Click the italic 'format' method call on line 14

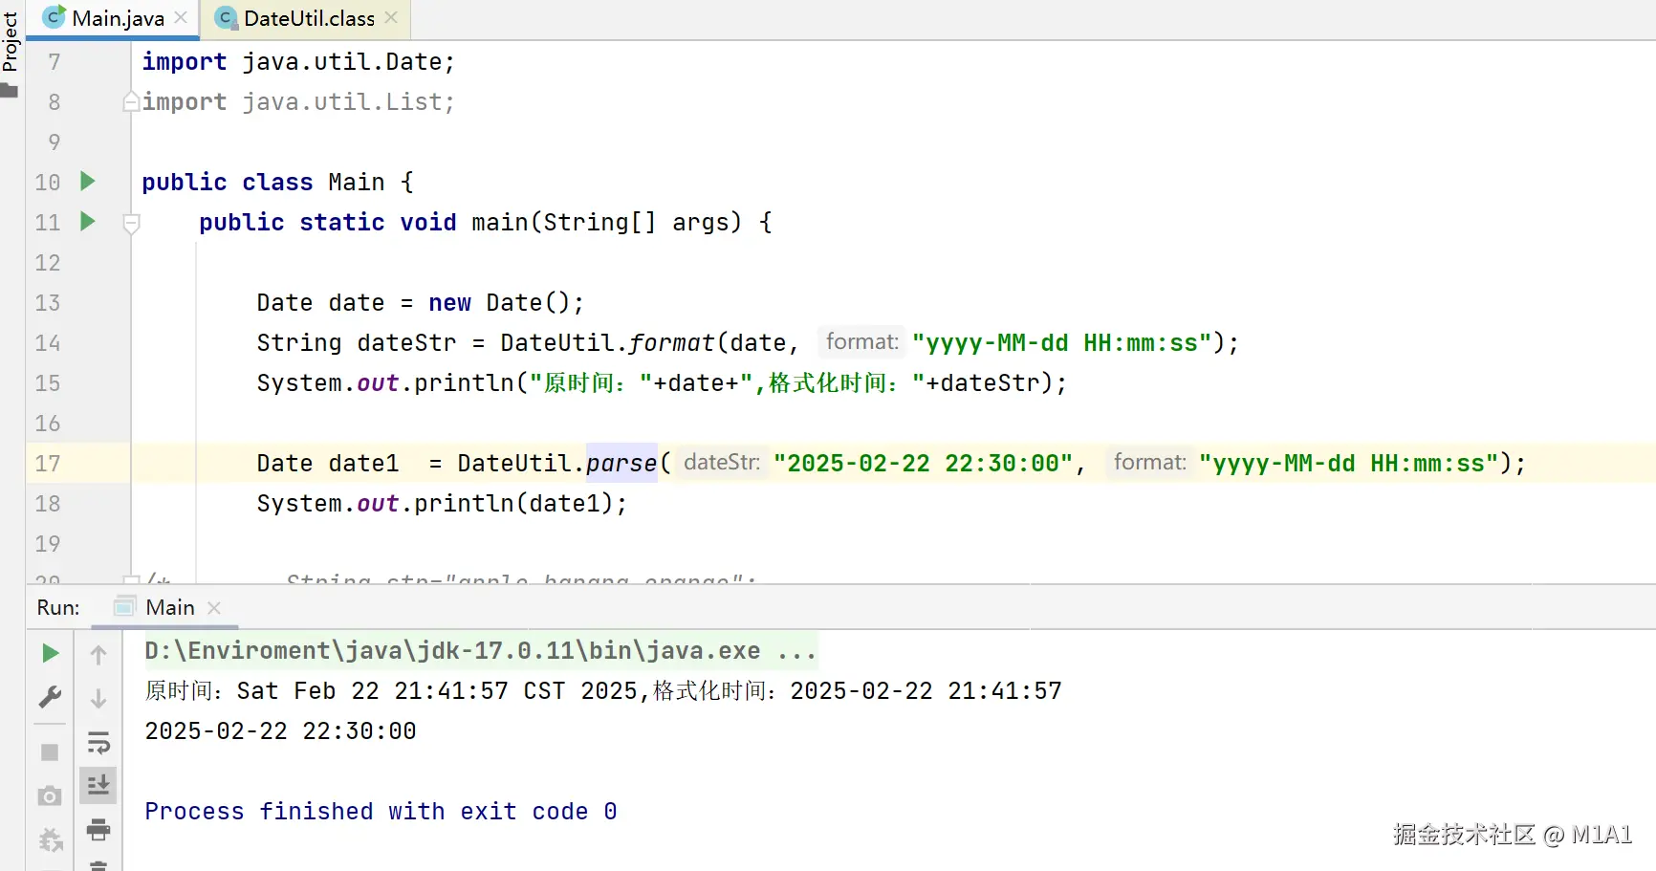[x=672, y=343]
